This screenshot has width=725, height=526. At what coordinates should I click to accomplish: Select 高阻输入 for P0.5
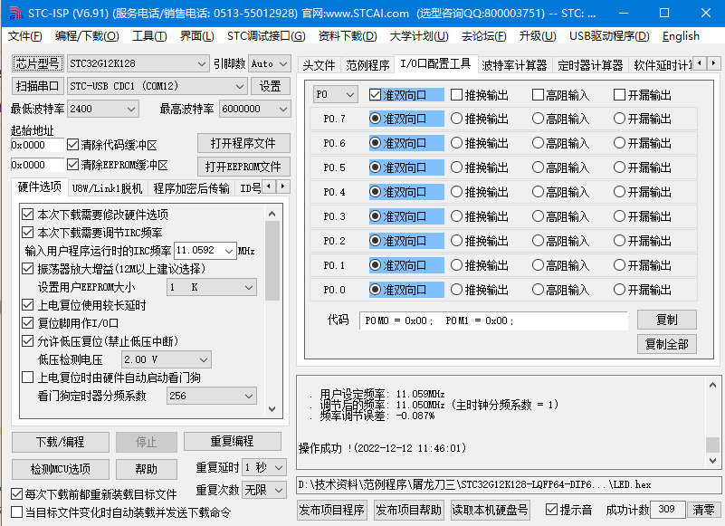pyautogui.click(x=560, y=167)
